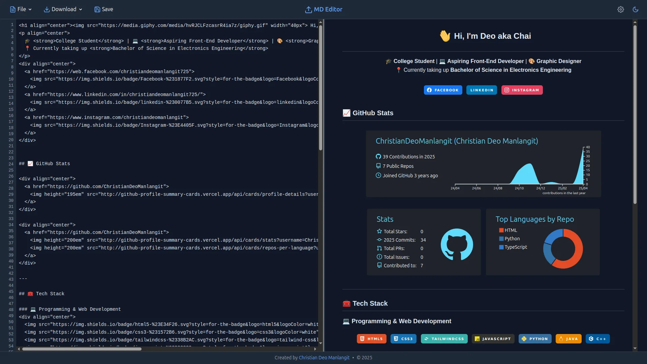Viewport: 647px width, 364px height.
Task: Click 'Programming & Web Development' preview heading
Action: (401, 321)
